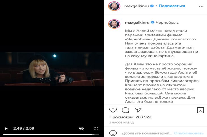Screen dimensions: 207x137
Task: Open profile avatar beside the caption
Action: [x=114, y=24]
